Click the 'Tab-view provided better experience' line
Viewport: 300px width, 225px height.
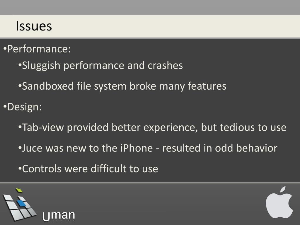click(x=154, y=127)
